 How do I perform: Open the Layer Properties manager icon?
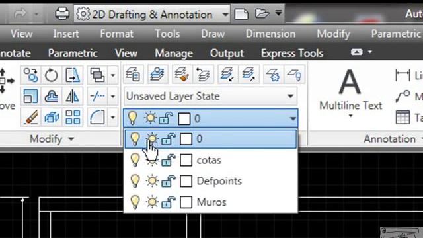coord(133,74)
